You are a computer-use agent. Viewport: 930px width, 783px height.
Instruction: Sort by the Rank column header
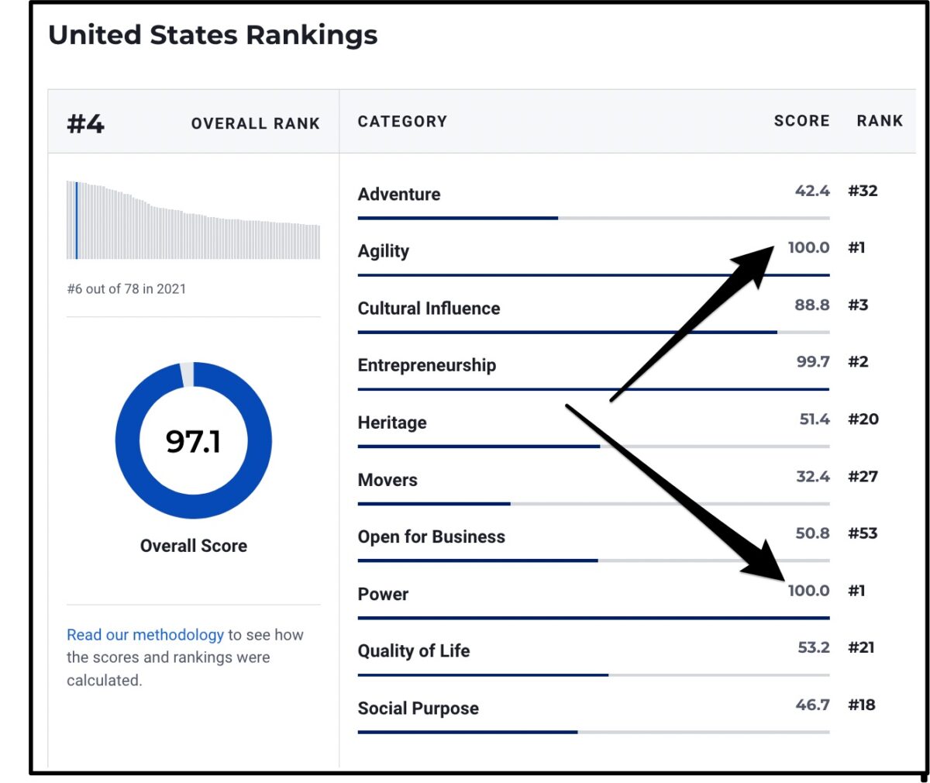tap(880, 121)
